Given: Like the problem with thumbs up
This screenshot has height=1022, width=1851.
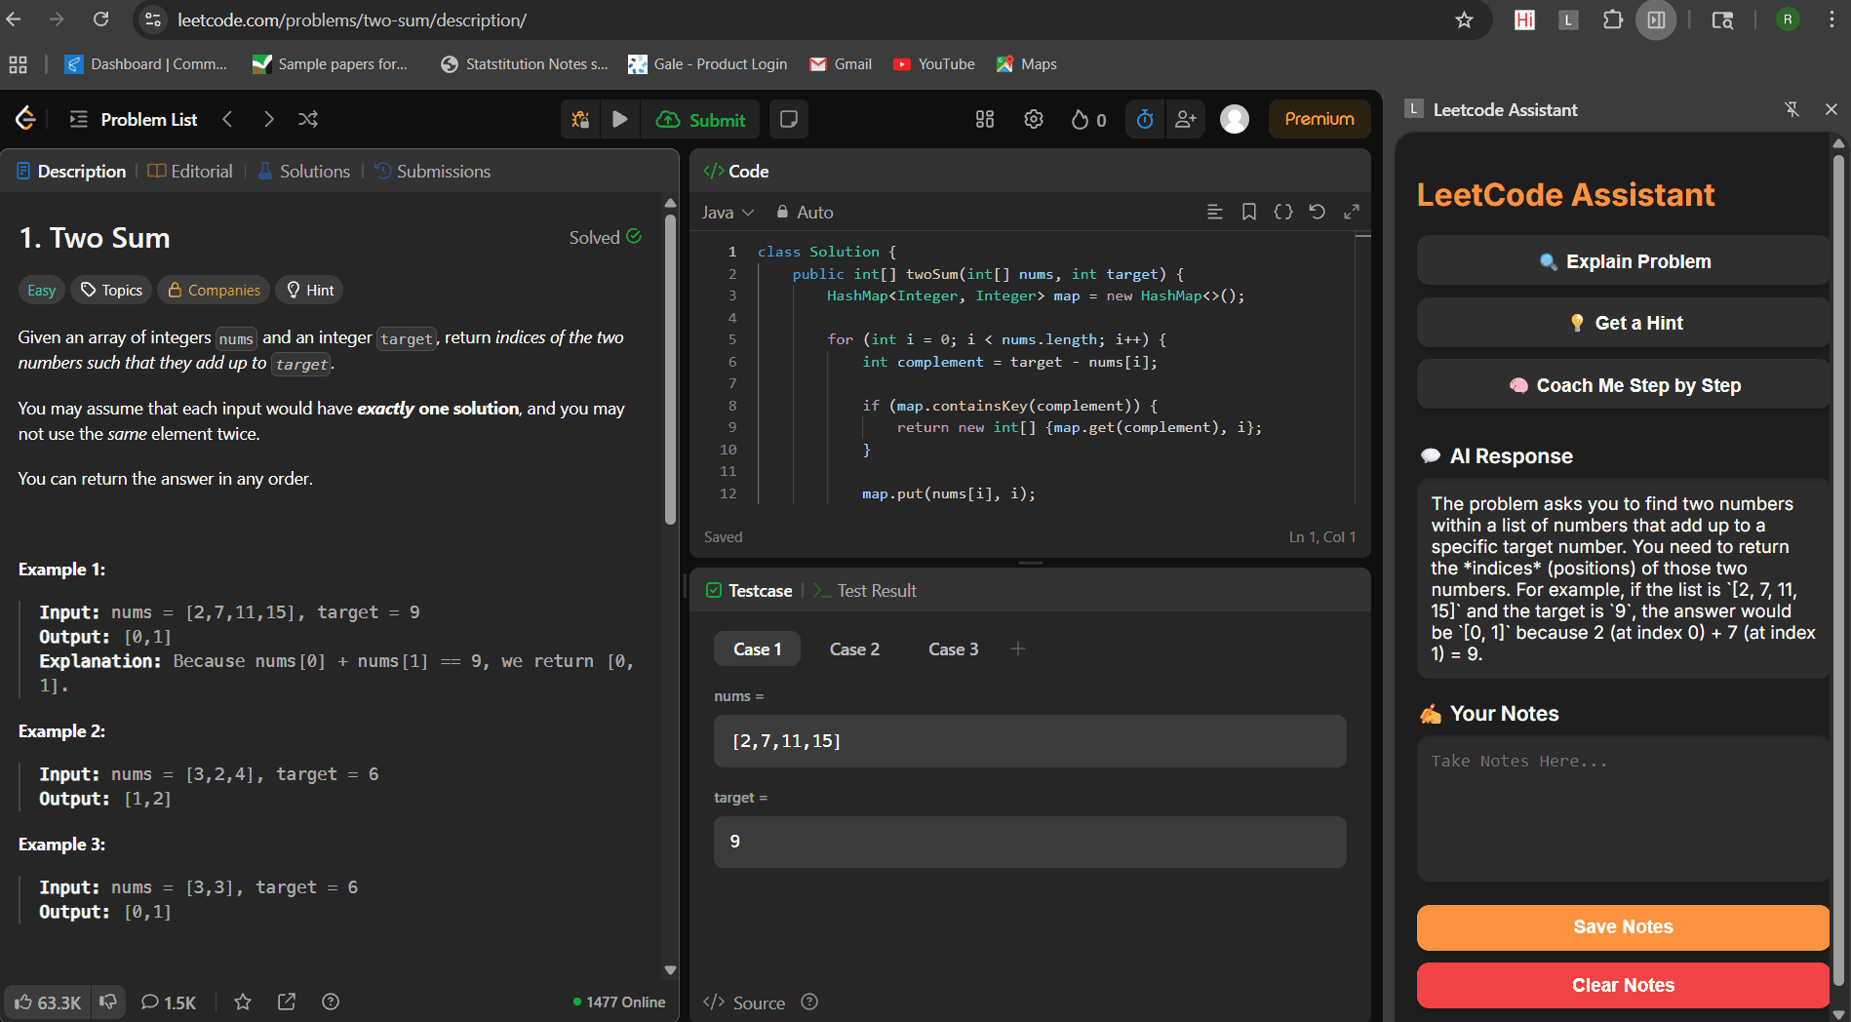Looking at the screenshot, I should pos(47,1002).
